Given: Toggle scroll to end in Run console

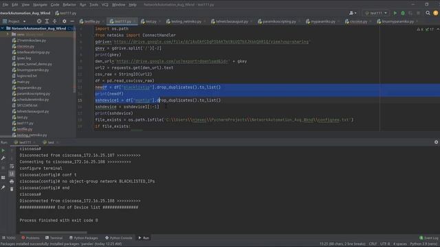Looking at the screenshot, I should tap(12, 174).
